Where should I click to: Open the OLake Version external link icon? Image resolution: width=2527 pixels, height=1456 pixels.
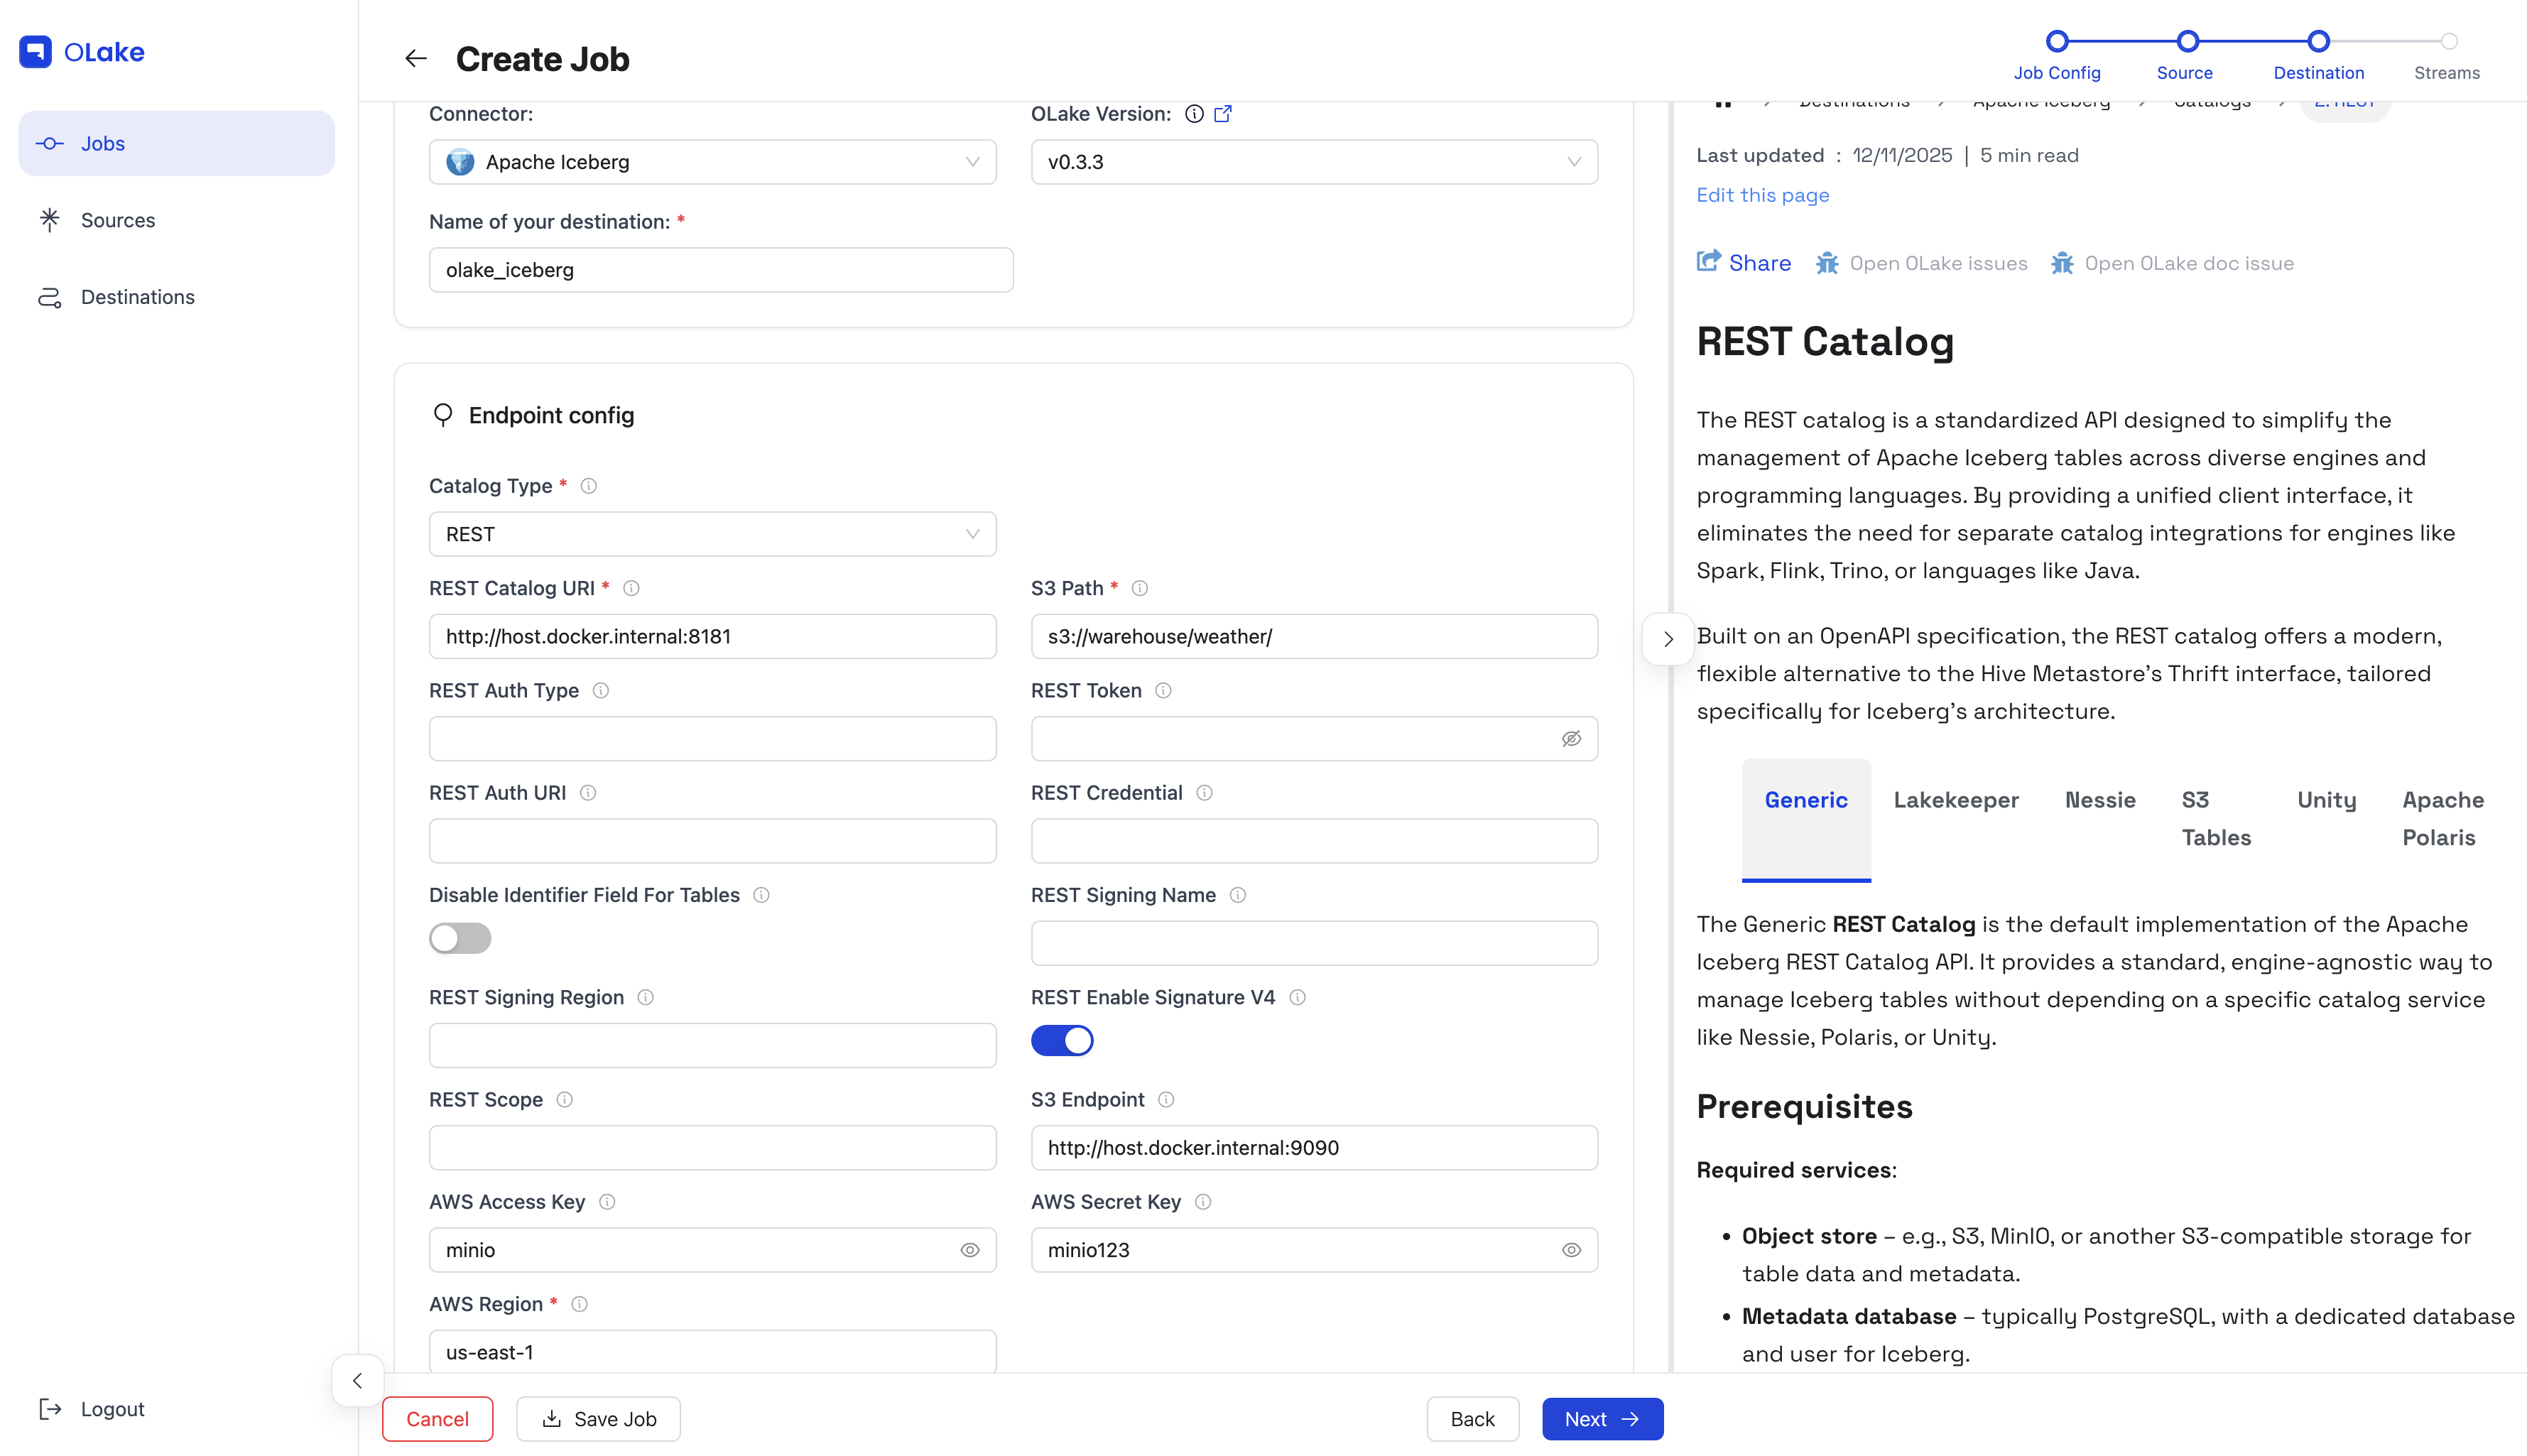[x=1222, y=114]
